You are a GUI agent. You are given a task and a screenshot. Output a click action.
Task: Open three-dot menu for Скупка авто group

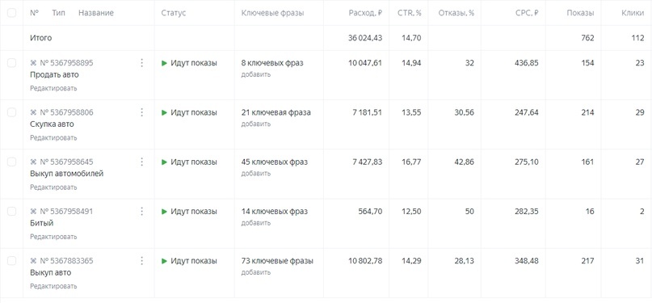(x=142, y=112)
